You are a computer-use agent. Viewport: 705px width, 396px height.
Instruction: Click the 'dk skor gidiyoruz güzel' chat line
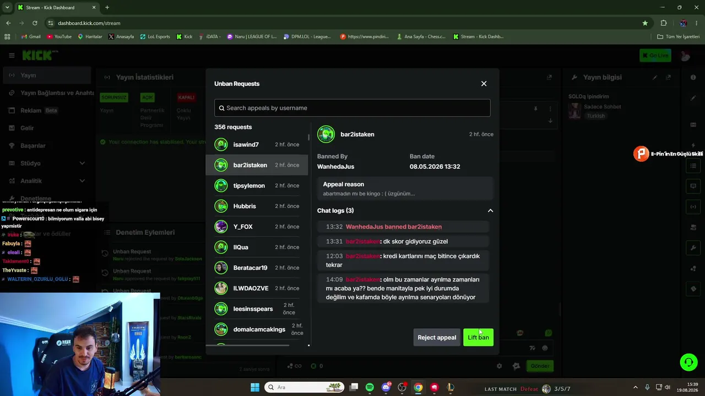tap(403, 241)
